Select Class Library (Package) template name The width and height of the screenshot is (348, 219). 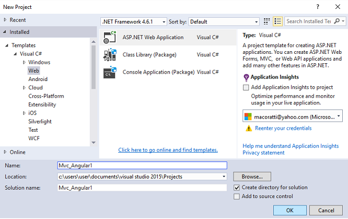coord(149,55)
